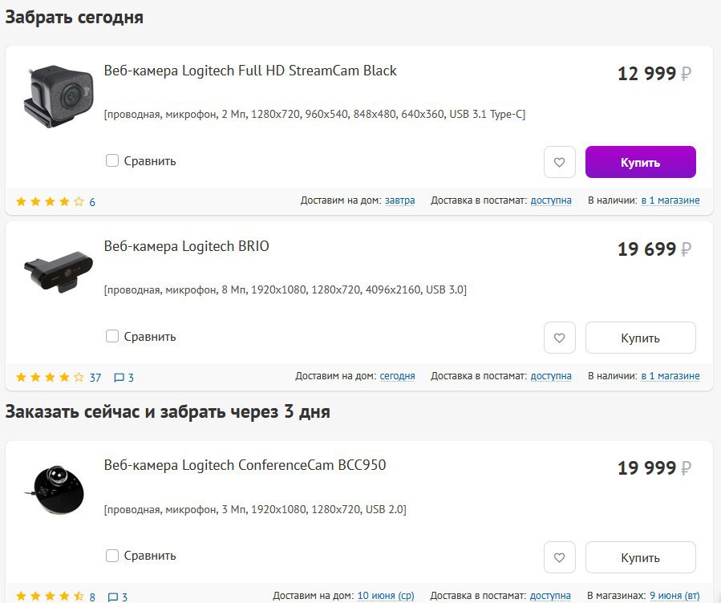Click star rating of Logitech BRIO
The width and height of the screenshot is (721, 603).
click(x=50, y=377)
